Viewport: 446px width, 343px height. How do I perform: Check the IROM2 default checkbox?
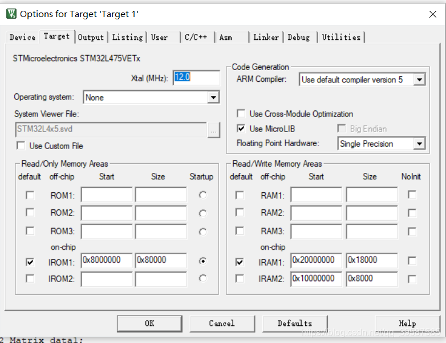(x=30, y=278)
